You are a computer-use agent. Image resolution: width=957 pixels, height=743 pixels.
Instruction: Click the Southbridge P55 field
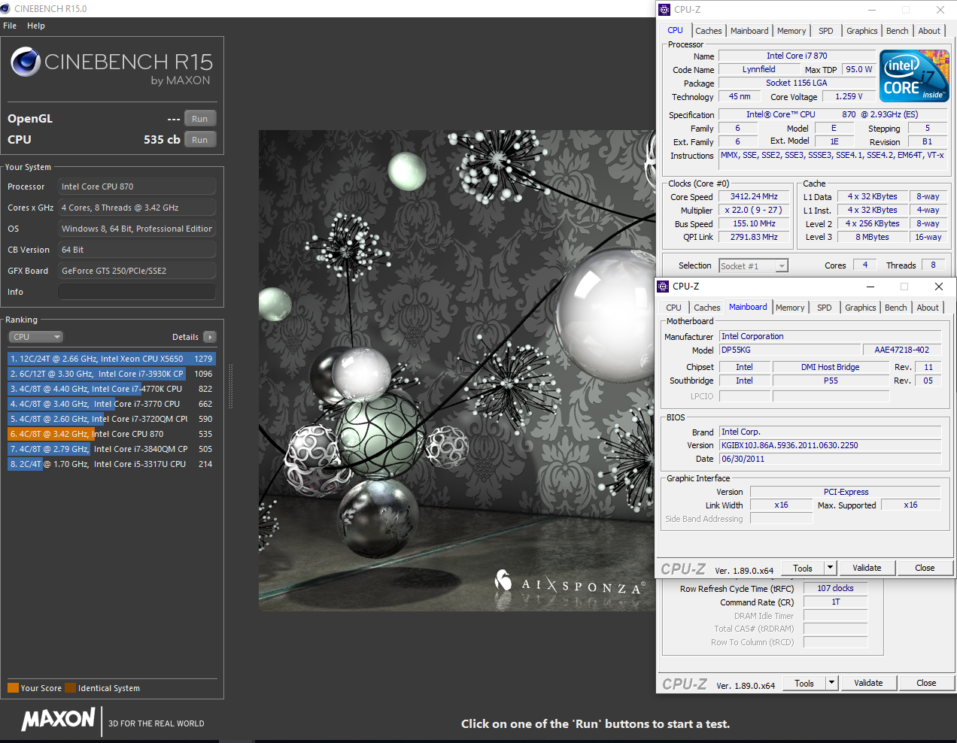pos(831,381)
